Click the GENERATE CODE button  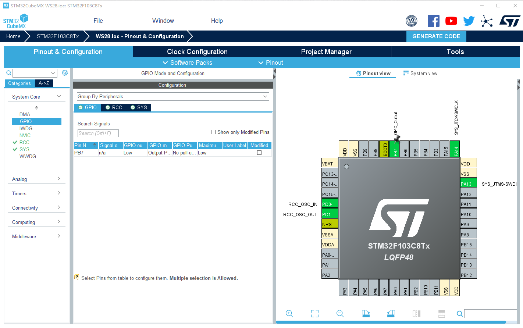436,36
